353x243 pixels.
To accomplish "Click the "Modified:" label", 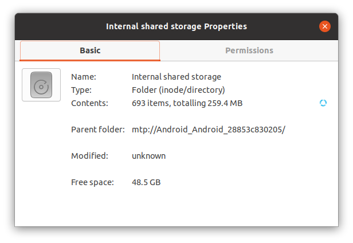I will (89, 156).
